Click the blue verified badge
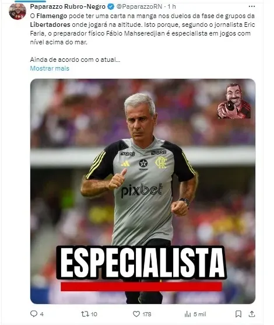This screenshot has width=274, height=325. tap(111, 6)
